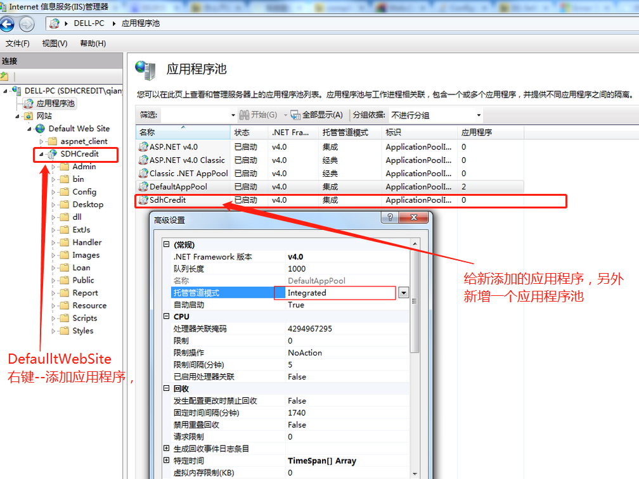The image size is (639, 479).
Task: Close the 高级设置 dialog
Action: point(413,217)
